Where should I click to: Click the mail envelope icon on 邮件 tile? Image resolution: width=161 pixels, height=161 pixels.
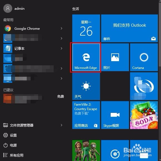pyautogui.click(x=153, y=39)
